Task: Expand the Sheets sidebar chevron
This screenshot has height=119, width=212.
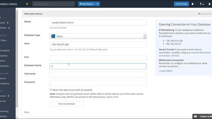Action: 9,28
